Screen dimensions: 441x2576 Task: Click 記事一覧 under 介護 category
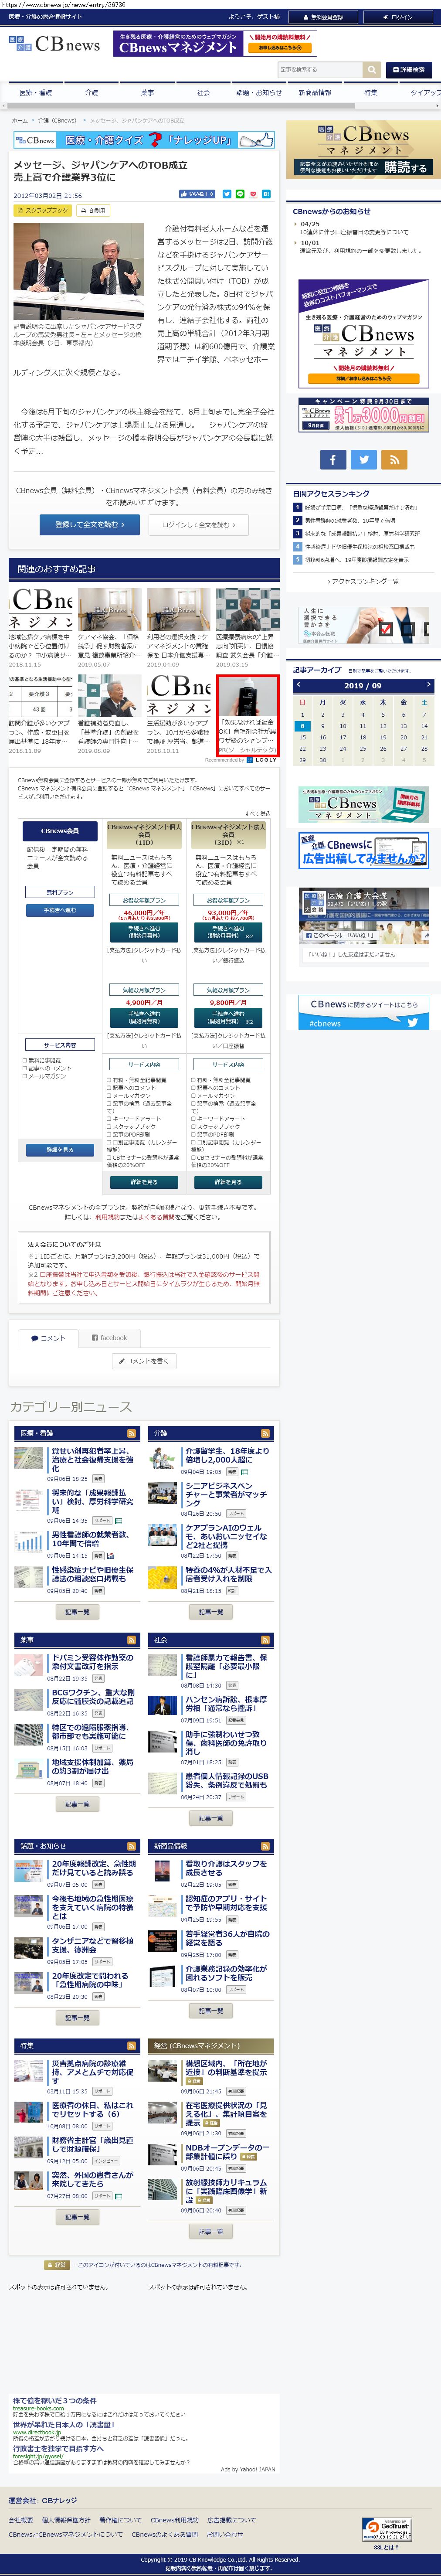(x=211, y=1612)
